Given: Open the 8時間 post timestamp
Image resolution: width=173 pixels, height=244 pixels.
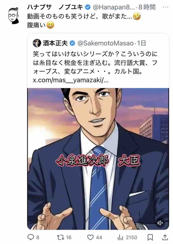Looking at the screenshot, I should point(147,7).
